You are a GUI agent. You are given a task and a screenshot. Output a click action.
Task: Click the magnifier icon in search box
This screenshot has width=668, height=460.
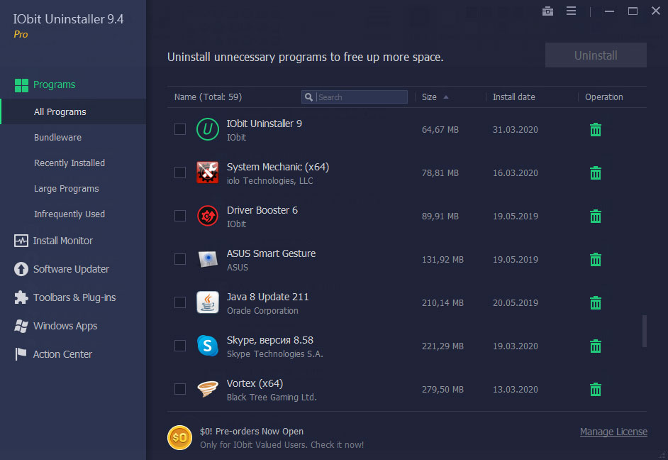click(309, 97)
